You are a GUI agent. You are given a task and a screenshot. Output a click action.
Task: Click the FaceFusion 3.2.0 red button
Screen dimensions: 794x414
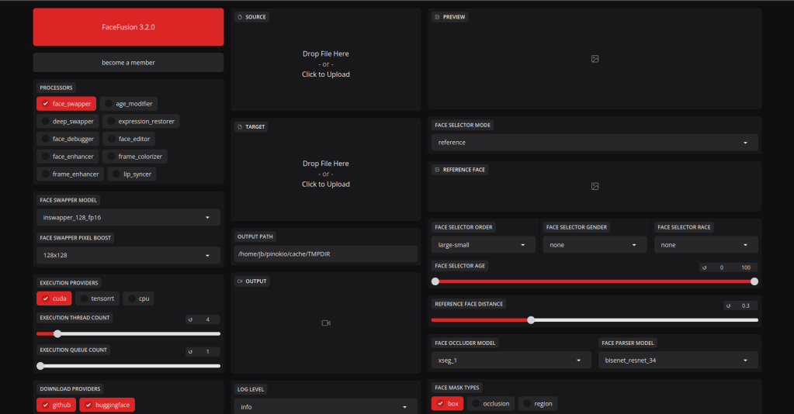pos(128,27)
